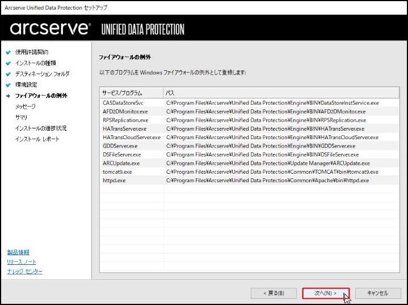Image resolution: width=408 pixels, height=305 pixels.
Task: Select the 使用許諾契約 step
Action: tap(32, 52)
